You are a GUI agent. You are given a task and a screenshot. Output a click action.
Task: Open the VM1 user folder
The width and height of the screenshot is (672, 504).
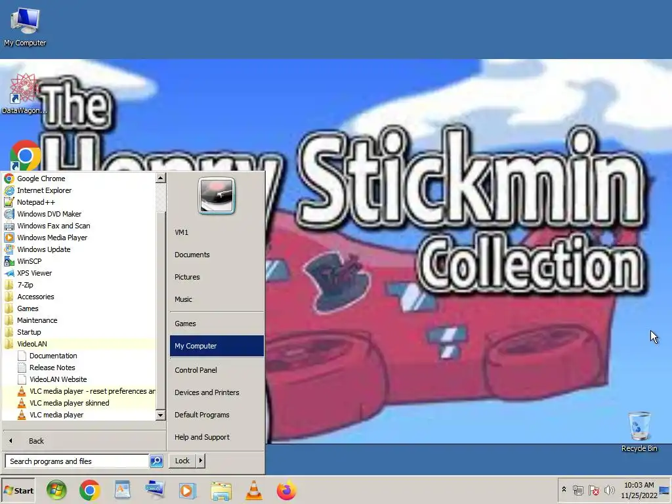click(x=217, y=232)
